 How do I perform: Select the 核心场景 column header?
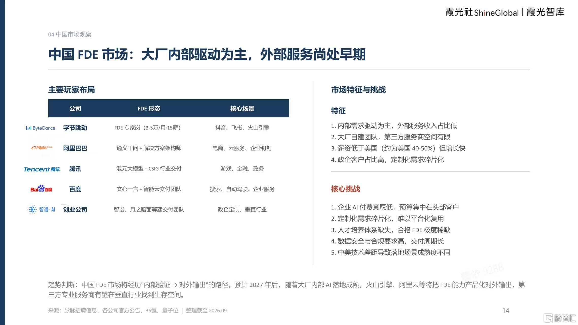pos(242,109)
